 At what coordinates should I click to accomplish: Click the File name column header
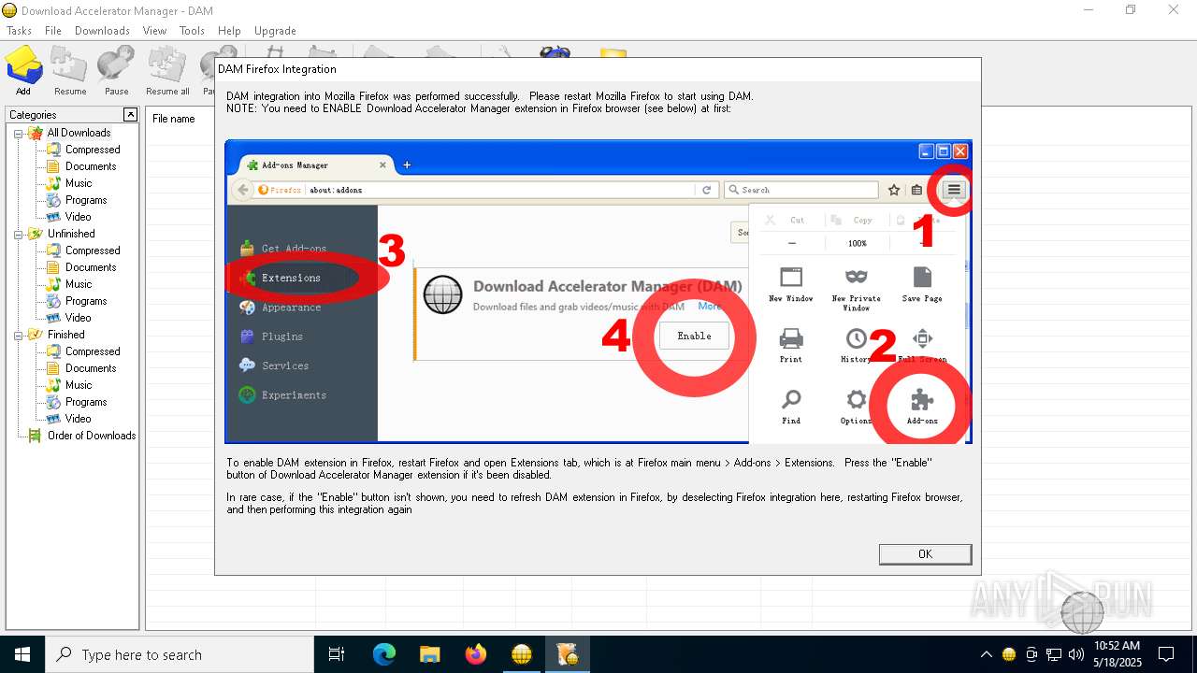click(174, 119)
